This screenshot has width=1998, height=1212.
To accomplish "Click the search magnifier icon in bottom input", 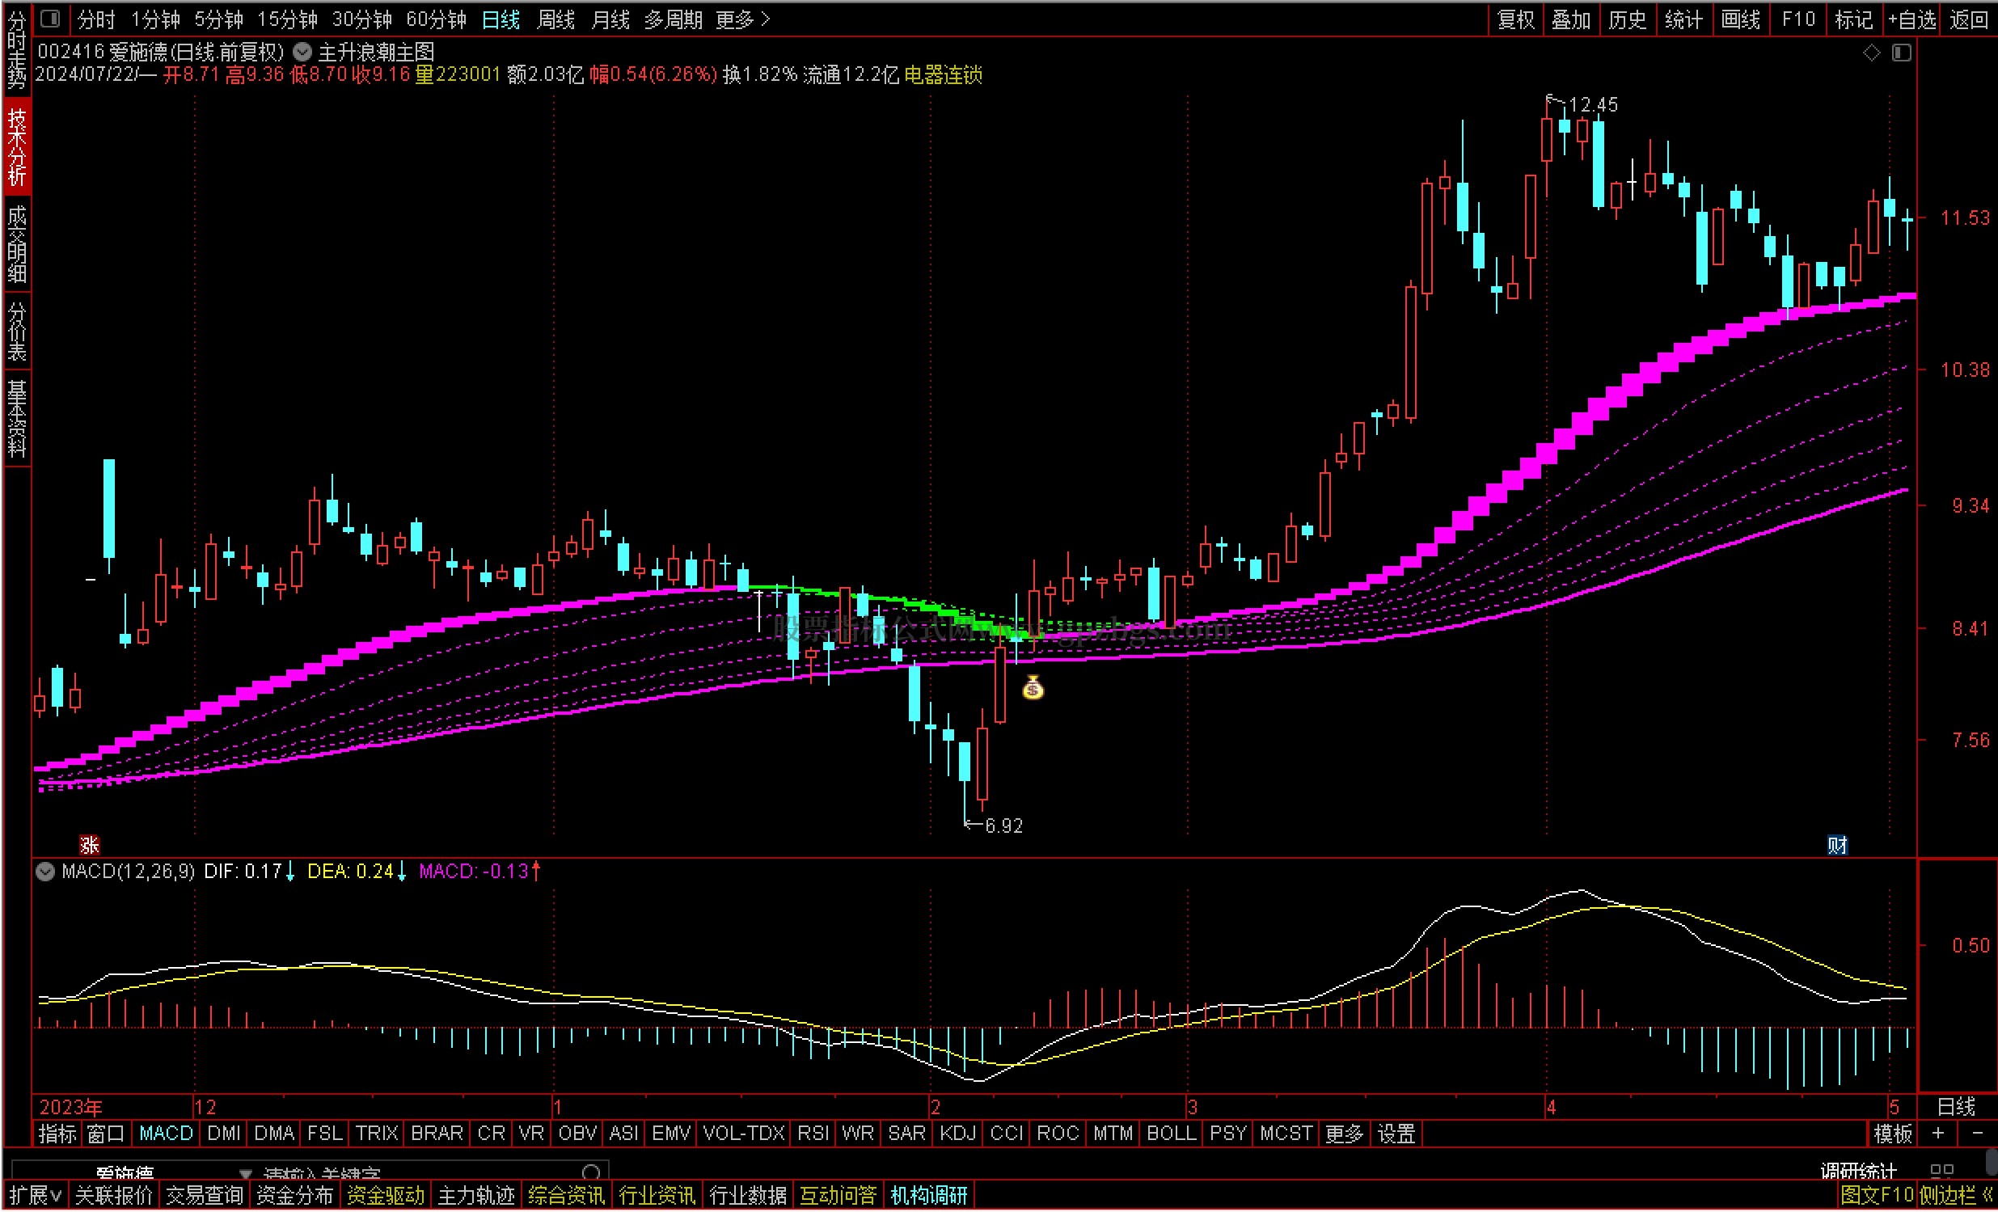I will point(592,1172).
